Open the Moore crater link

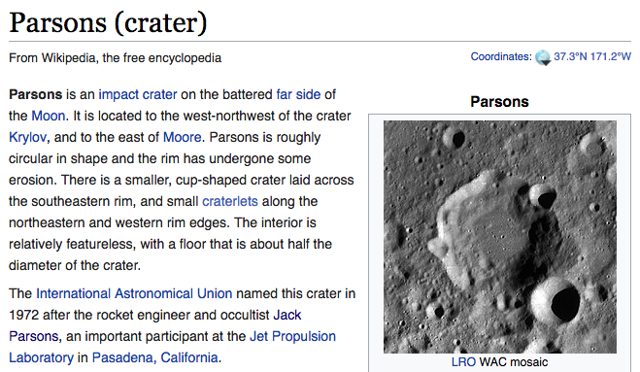click(182, 137)
